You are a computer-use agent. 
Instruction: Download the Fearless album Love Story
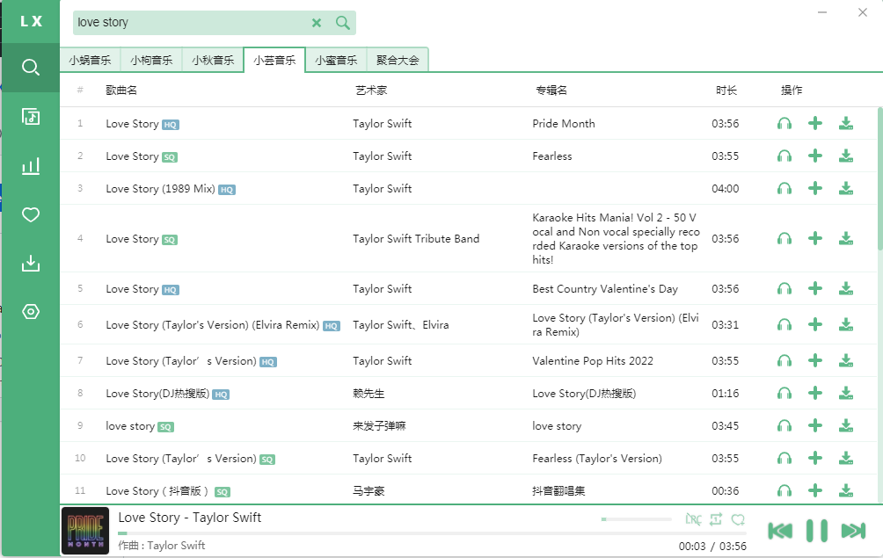846,156
